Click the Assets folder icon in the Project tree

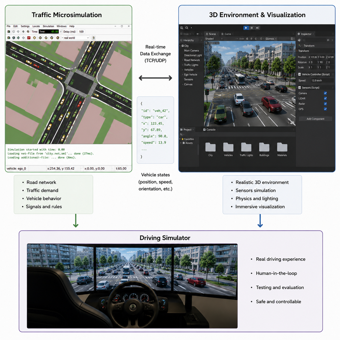pyautogui.click(x=184, y=143)
